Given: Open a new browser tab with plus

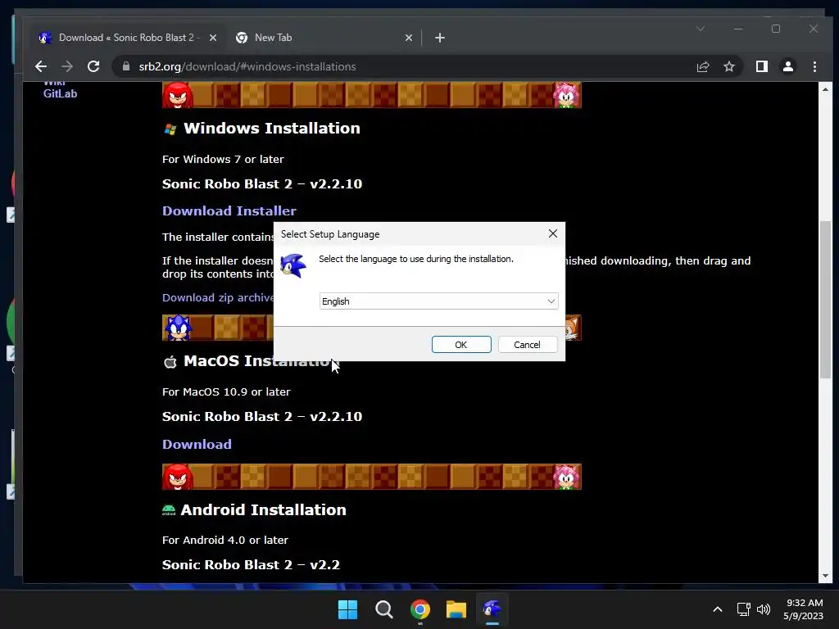Looking at the screenshot, I should coord(439,38).
